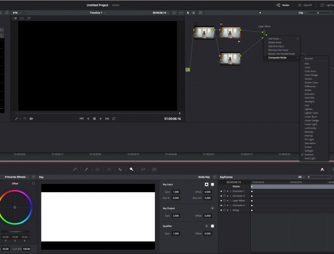Click the OpenFX panel button
Screen dimensions: 334x254
tap(305, 5)
